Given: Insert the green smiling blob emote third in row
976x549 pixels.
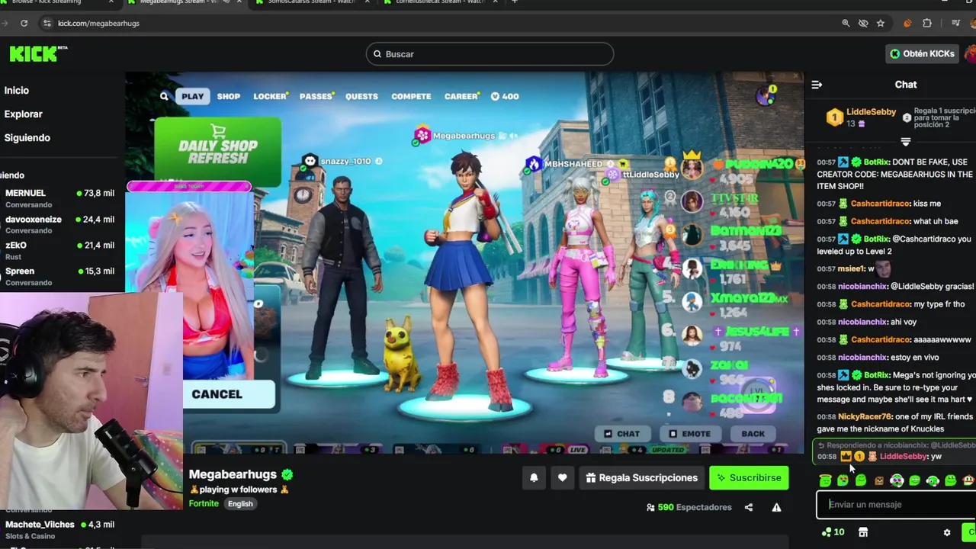Looking at the screenshot, I should tap(861, 480).
